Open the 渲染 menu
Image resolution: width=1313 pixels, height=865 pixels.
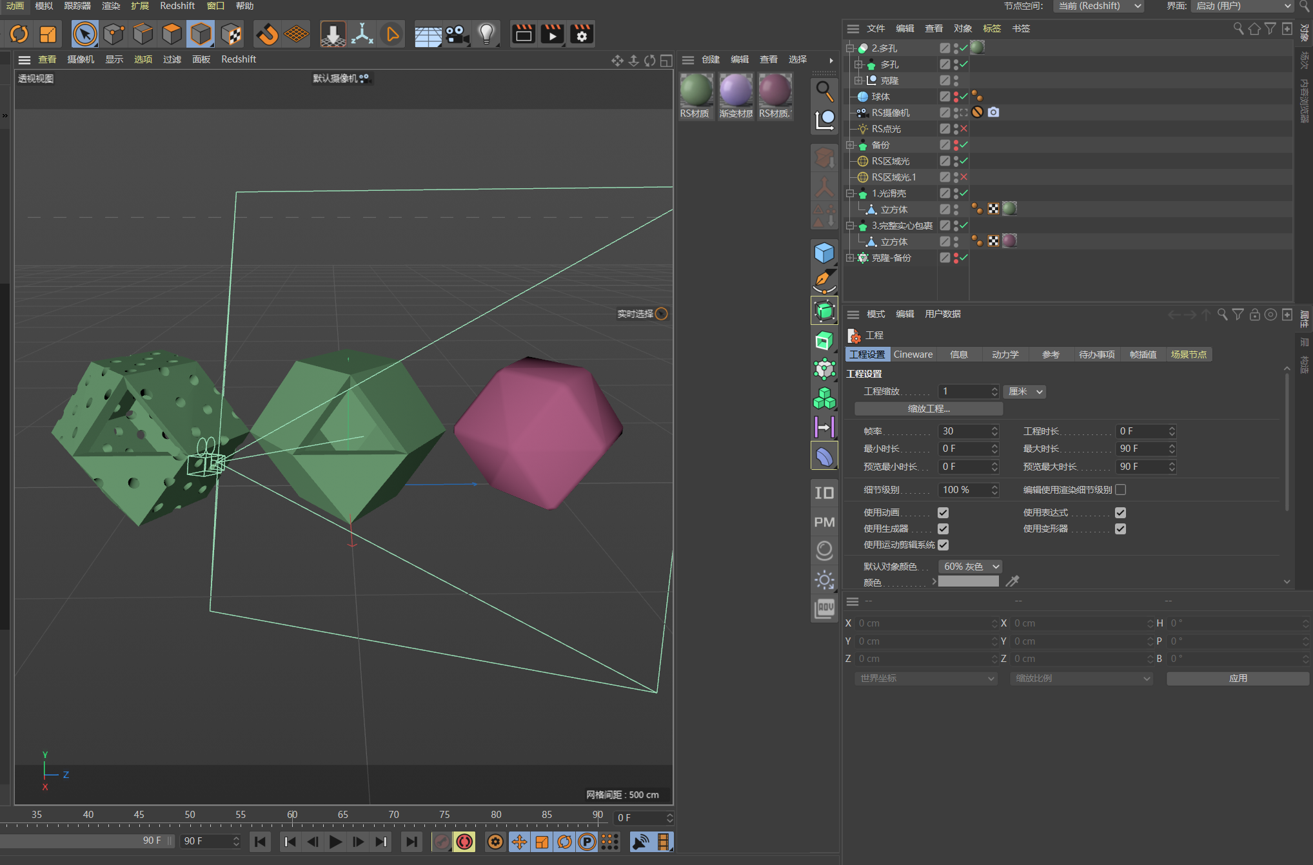pyautogui.click(x=111, y=6)
